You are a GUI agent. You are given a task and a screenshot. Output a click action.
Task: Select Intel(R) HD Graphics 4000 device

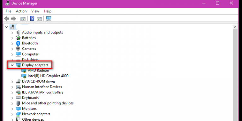pyautogui.click(x=48, y=76)
